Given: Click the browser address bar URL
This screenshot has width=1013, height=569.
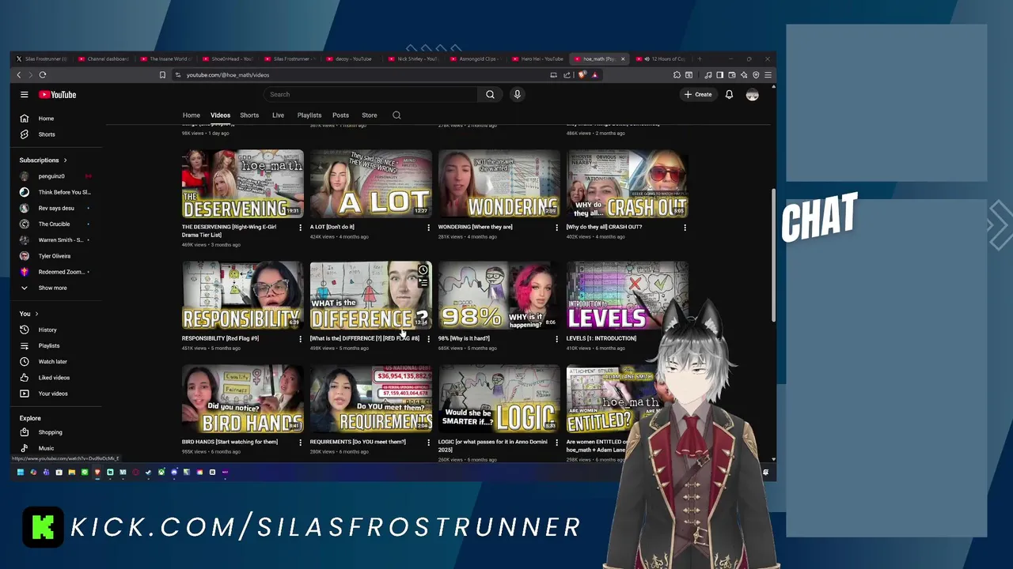Looking at the screenshot, I should tap(228, 75).
